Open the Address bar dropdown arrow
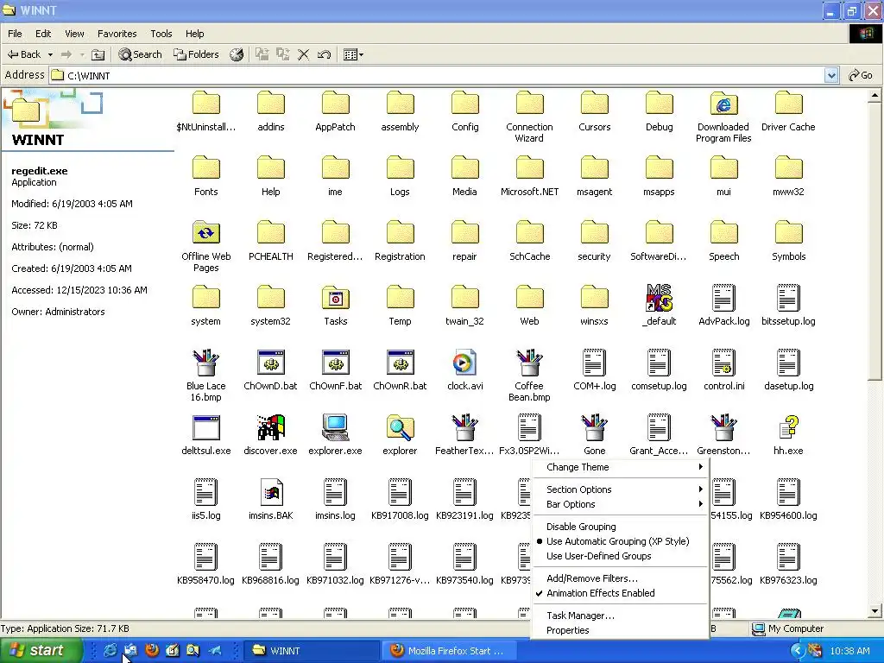The width and height of the screenshot is (884, 663). click(831, 75)
